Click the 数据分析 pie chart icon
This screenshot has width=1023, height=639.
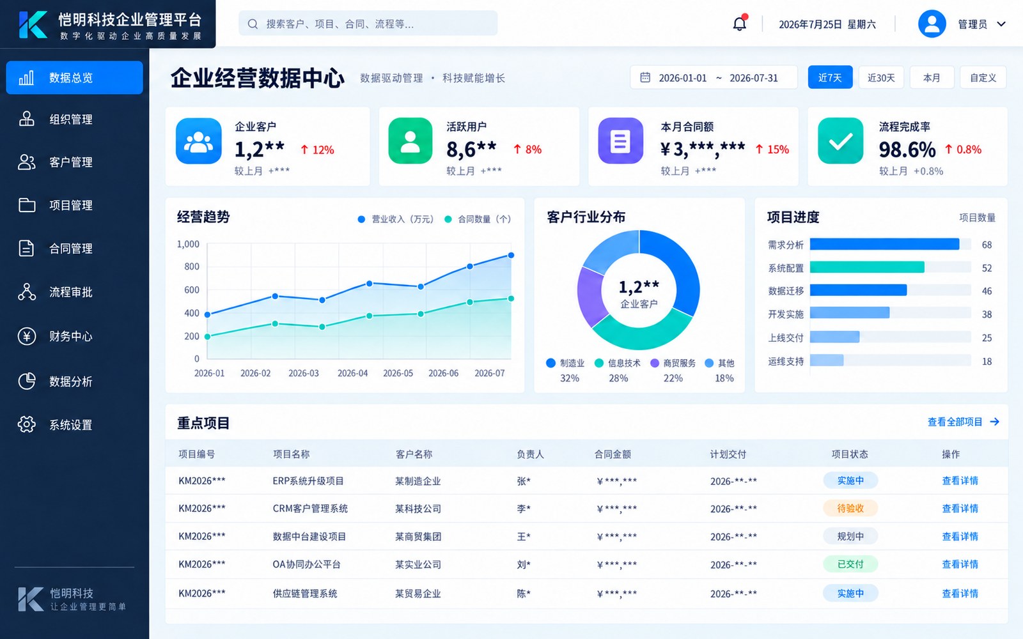tap(26, 381)
